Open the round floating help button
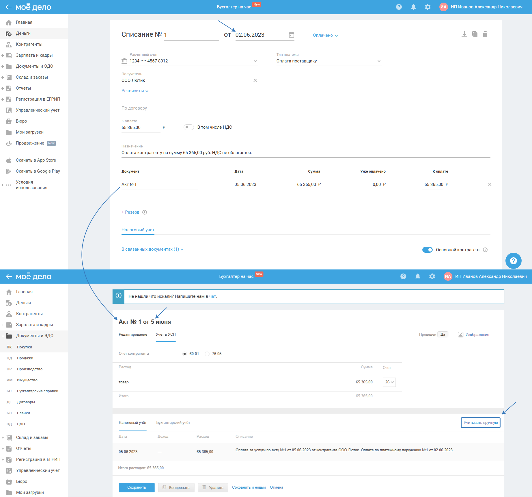This screenshot has width=532, height=497. [514, 261]
